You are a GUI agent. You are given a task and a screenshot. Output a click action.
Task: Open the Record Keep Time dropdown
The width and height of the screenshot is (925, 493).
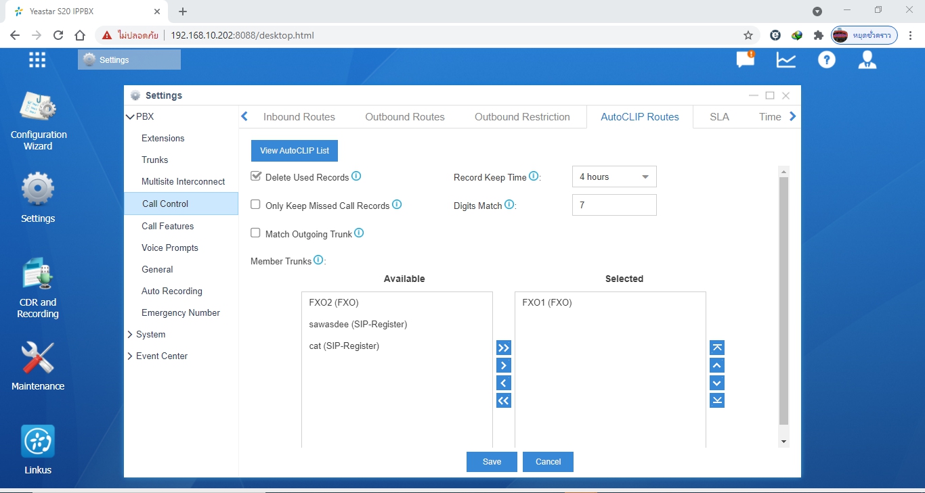tap(614, 177)
